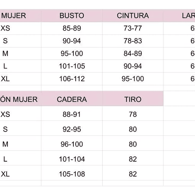The image size is (195, 195).
Task: Click the MUJER header in top table
Action: [x=14, y=16]
